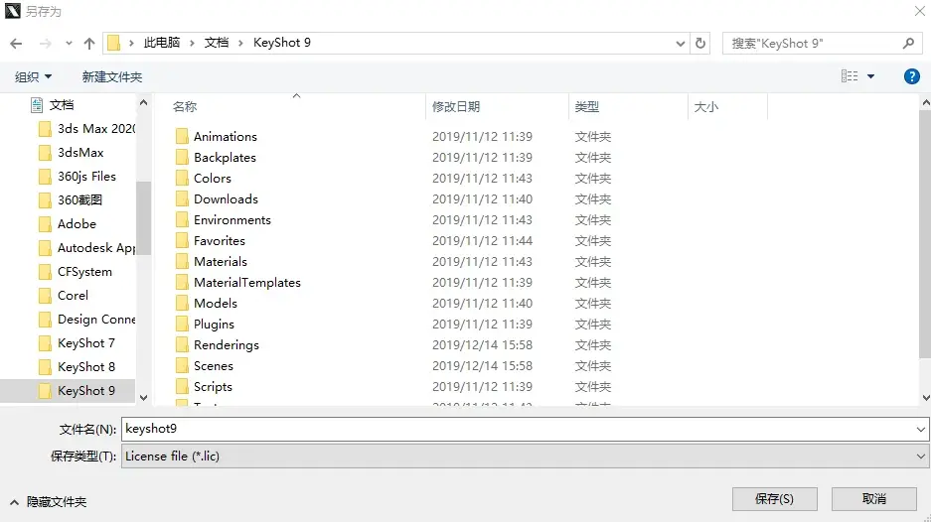This screenshot has height=522, width=931.
Task: Collapse folders with 隐藏文件夹
Action: click(x=49, y=502)
